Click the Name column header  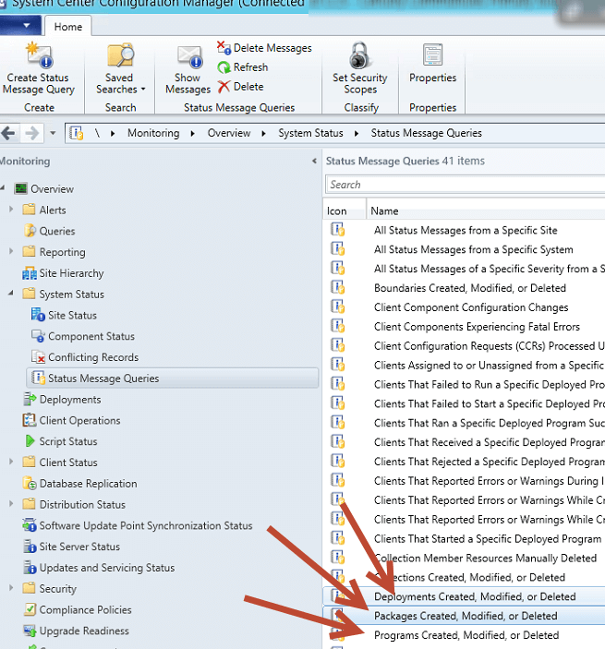(486, 211)
